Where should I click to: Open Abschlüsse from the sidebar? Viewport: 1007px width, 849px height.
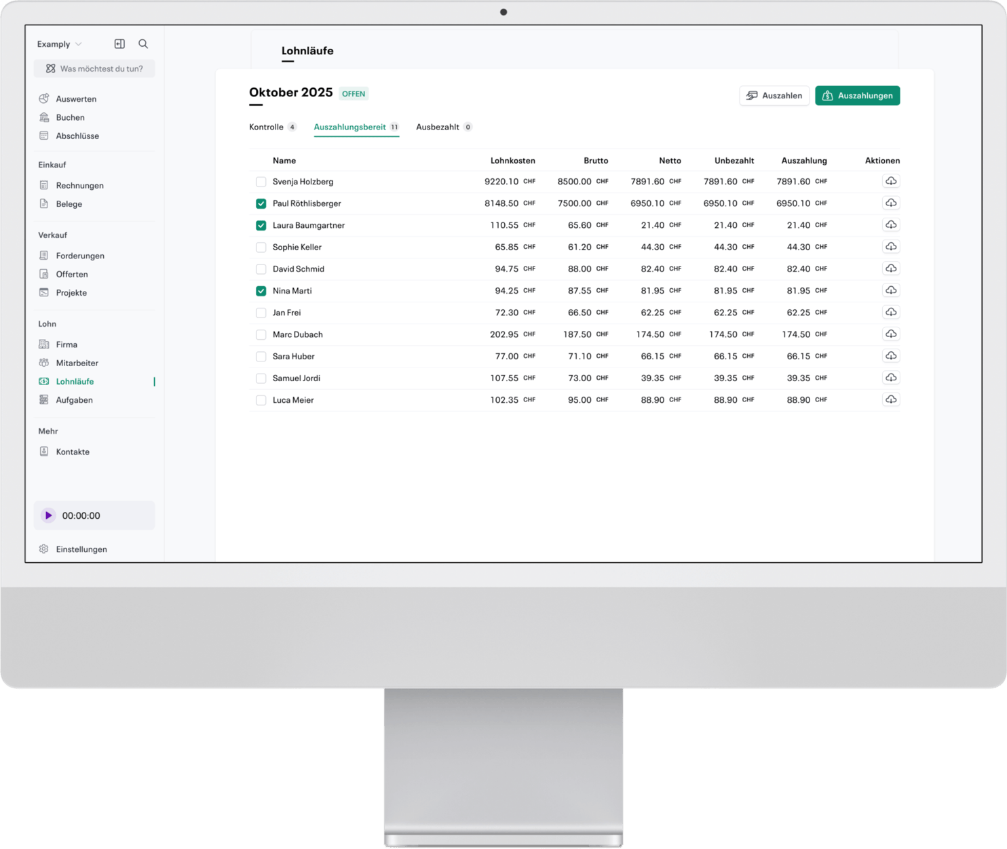coord(78,136)
